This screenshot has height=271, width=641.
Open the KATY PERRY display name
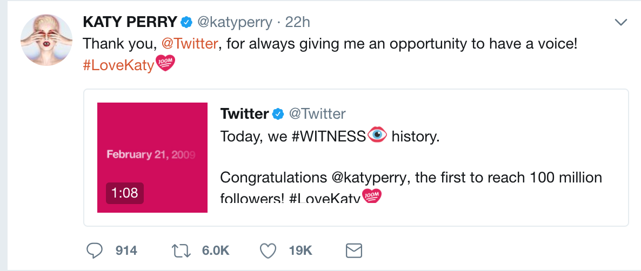coord(130,22)
